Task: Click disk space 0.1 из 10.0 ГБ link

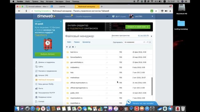Action: (x=143, y=35)
